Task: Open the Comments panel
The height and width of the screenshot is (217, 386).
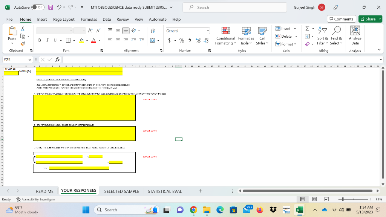Action: (341, 19)
